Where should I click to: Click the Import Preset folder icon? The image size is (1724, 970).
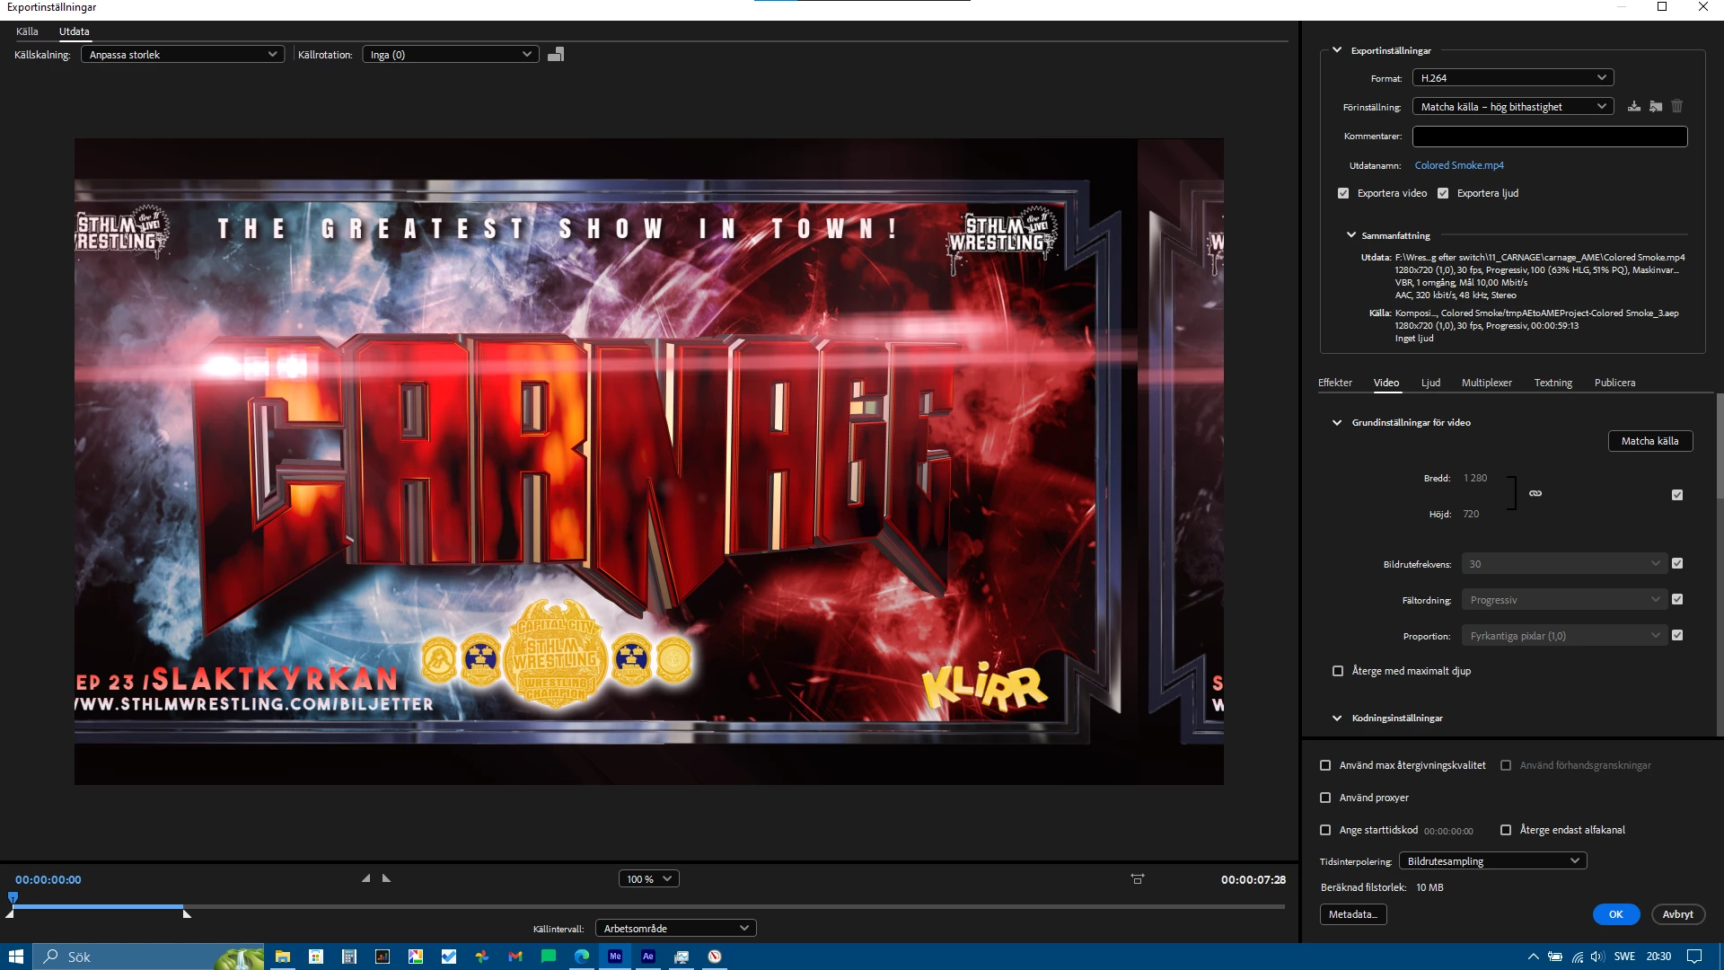click(x=1656, y=106)
